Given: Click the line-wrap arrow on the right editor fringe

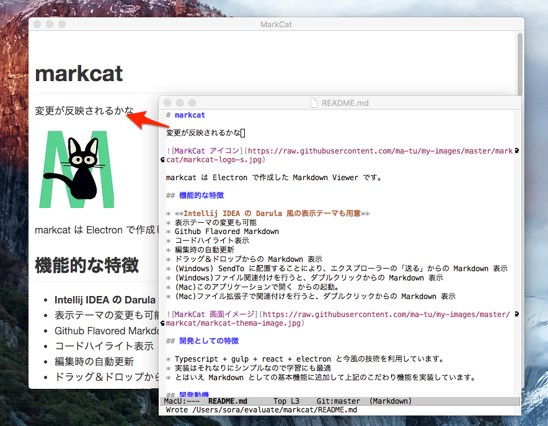Looking at the screenshot, I should [516, 150].
